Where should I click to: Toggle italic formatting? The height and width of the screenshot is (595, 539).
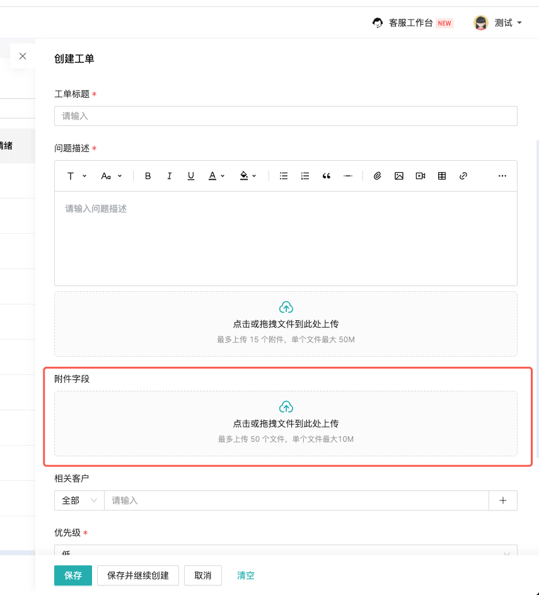click(x=170, y=176)
